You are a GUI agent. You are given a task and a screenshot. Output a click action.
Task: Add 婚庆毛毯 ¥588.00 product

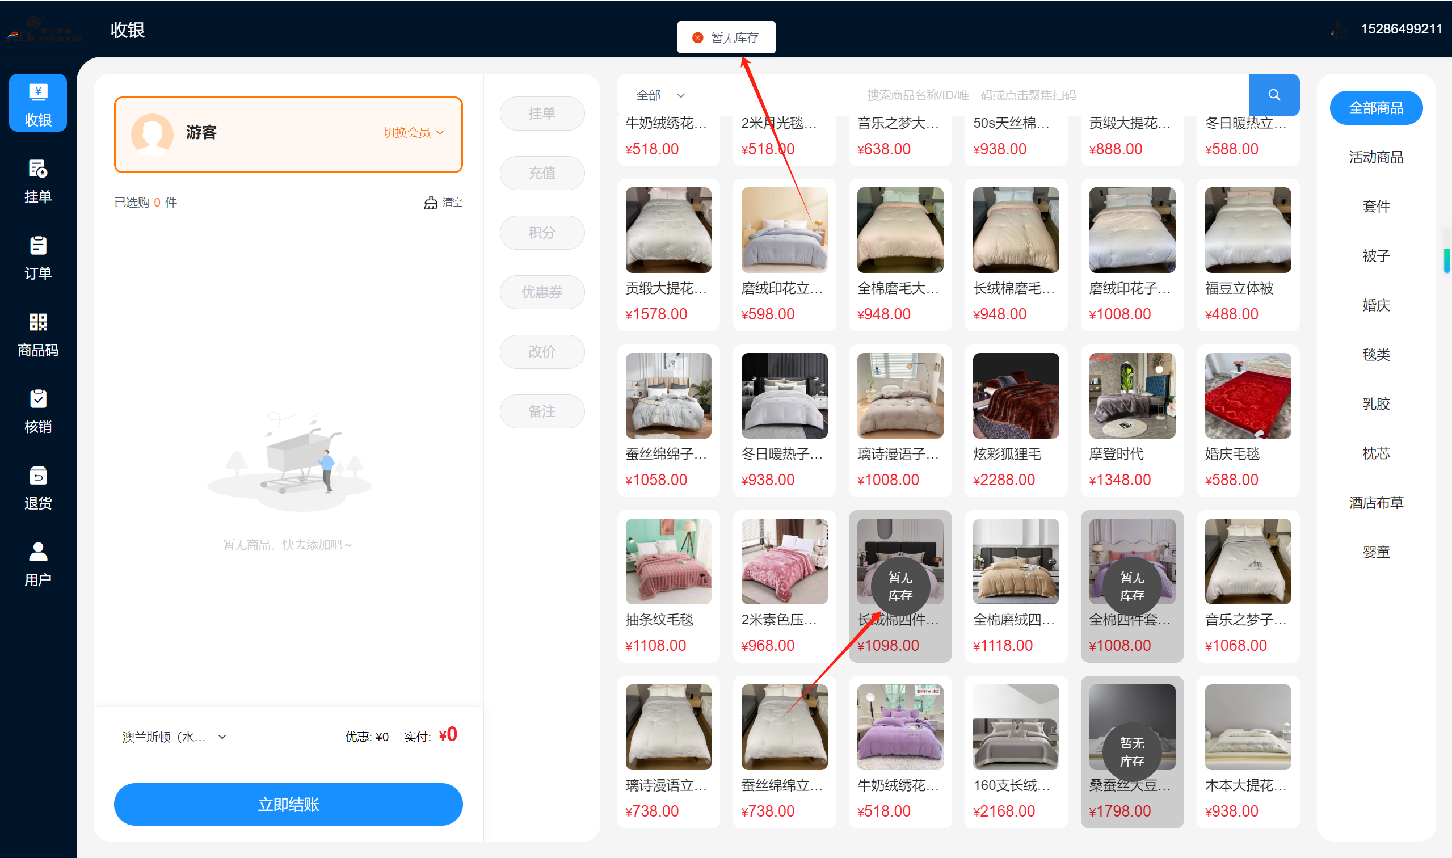pos(1248,420)
